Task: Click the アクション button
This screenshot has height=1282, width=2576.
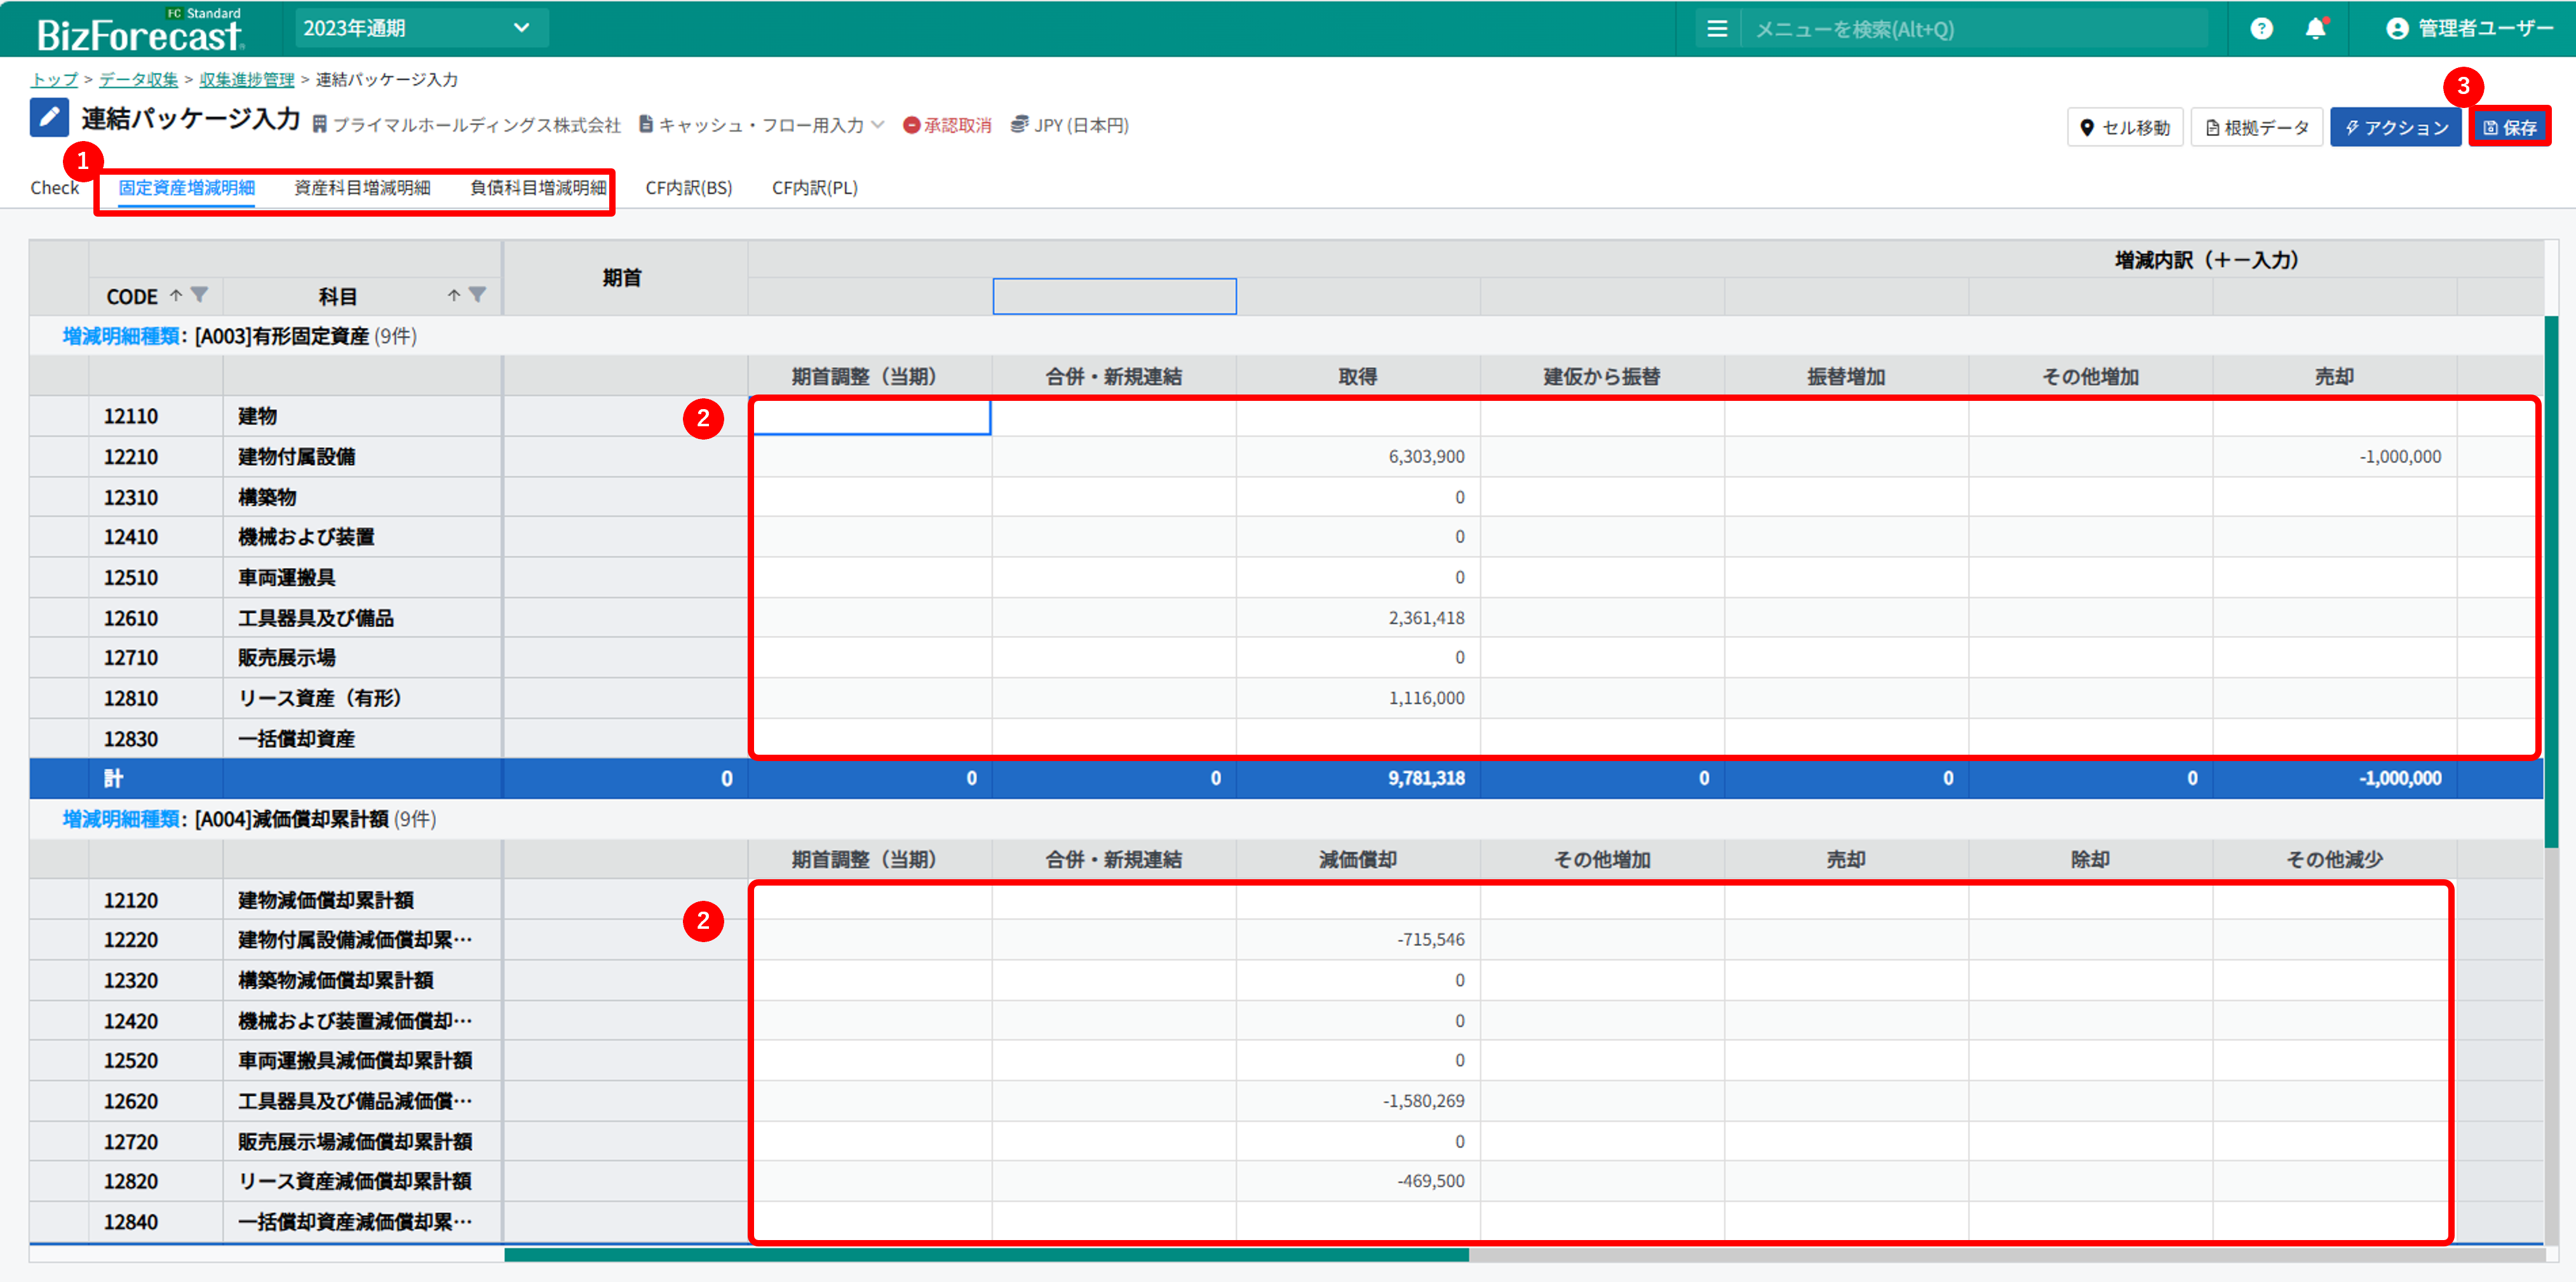Action: (x=2395, y=128)
